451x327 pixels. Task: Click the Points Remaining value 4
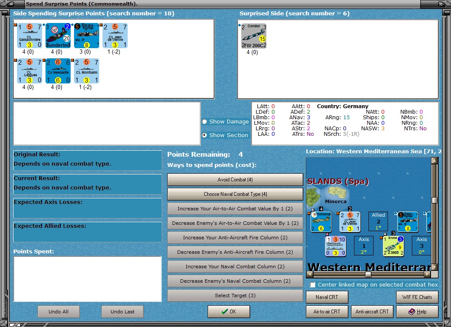point(240,154)
